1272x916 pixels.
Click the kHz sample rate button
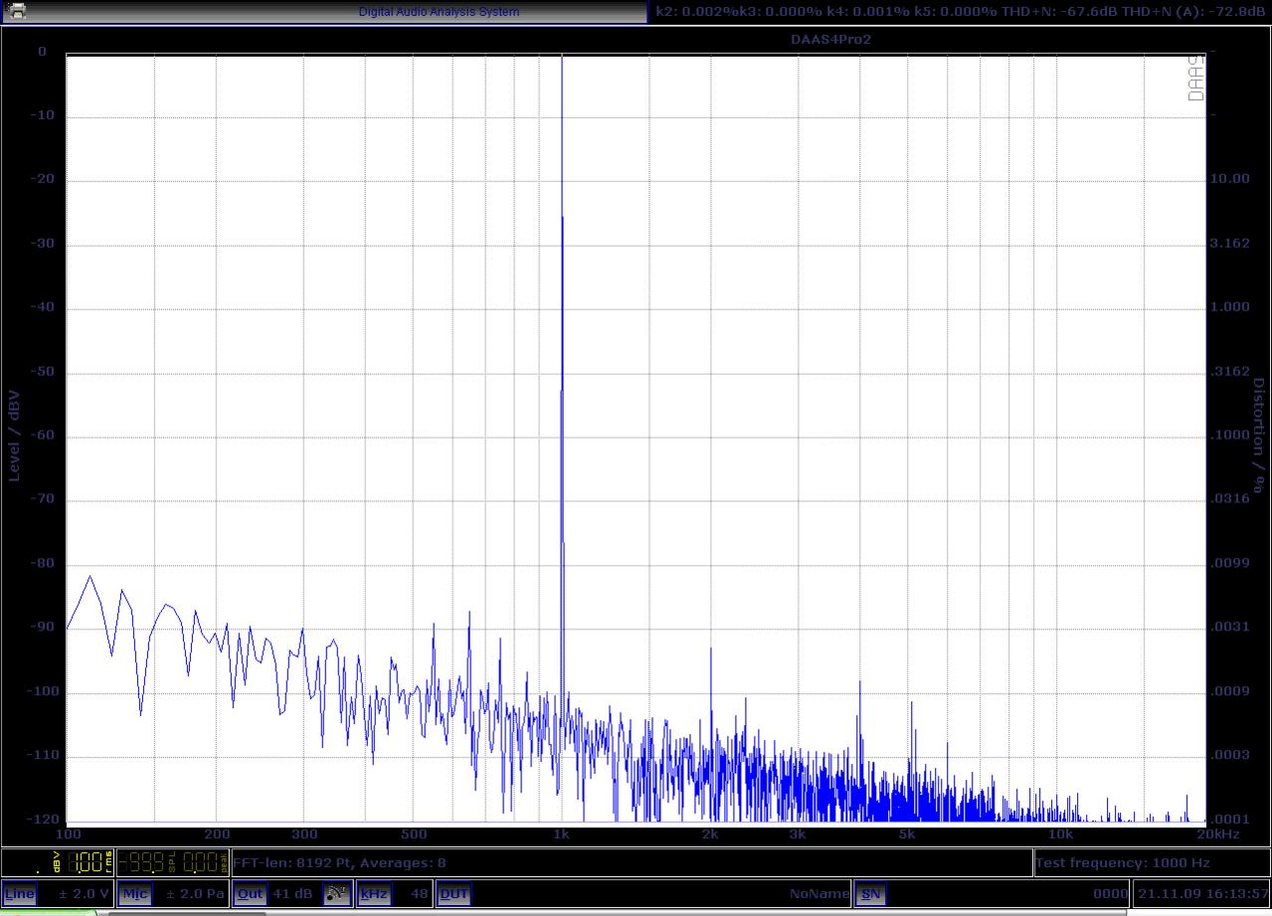[x=373, y=893]
